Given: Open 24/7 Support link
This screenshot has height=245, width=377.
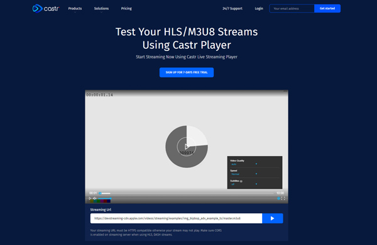Looking at the screenshot, I should coord(232,8).
